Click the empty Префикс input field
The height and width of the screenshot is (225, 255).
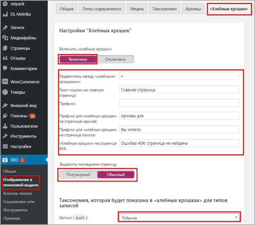point(179,103)
